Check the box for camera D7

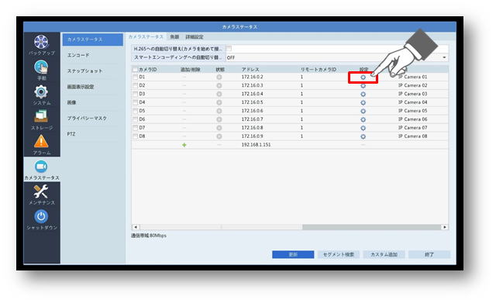coord(135,128)
